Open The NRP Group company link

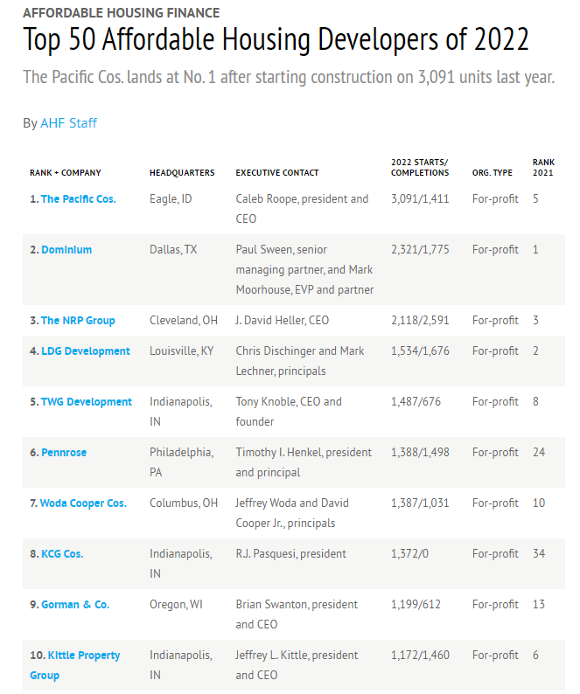click(x=78, y=321)
